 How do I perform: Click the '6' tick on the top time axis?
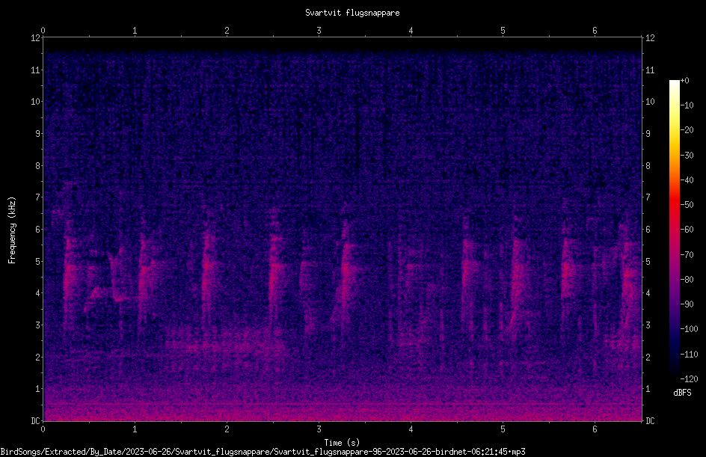pyautogui.click(x=595, y=31)
